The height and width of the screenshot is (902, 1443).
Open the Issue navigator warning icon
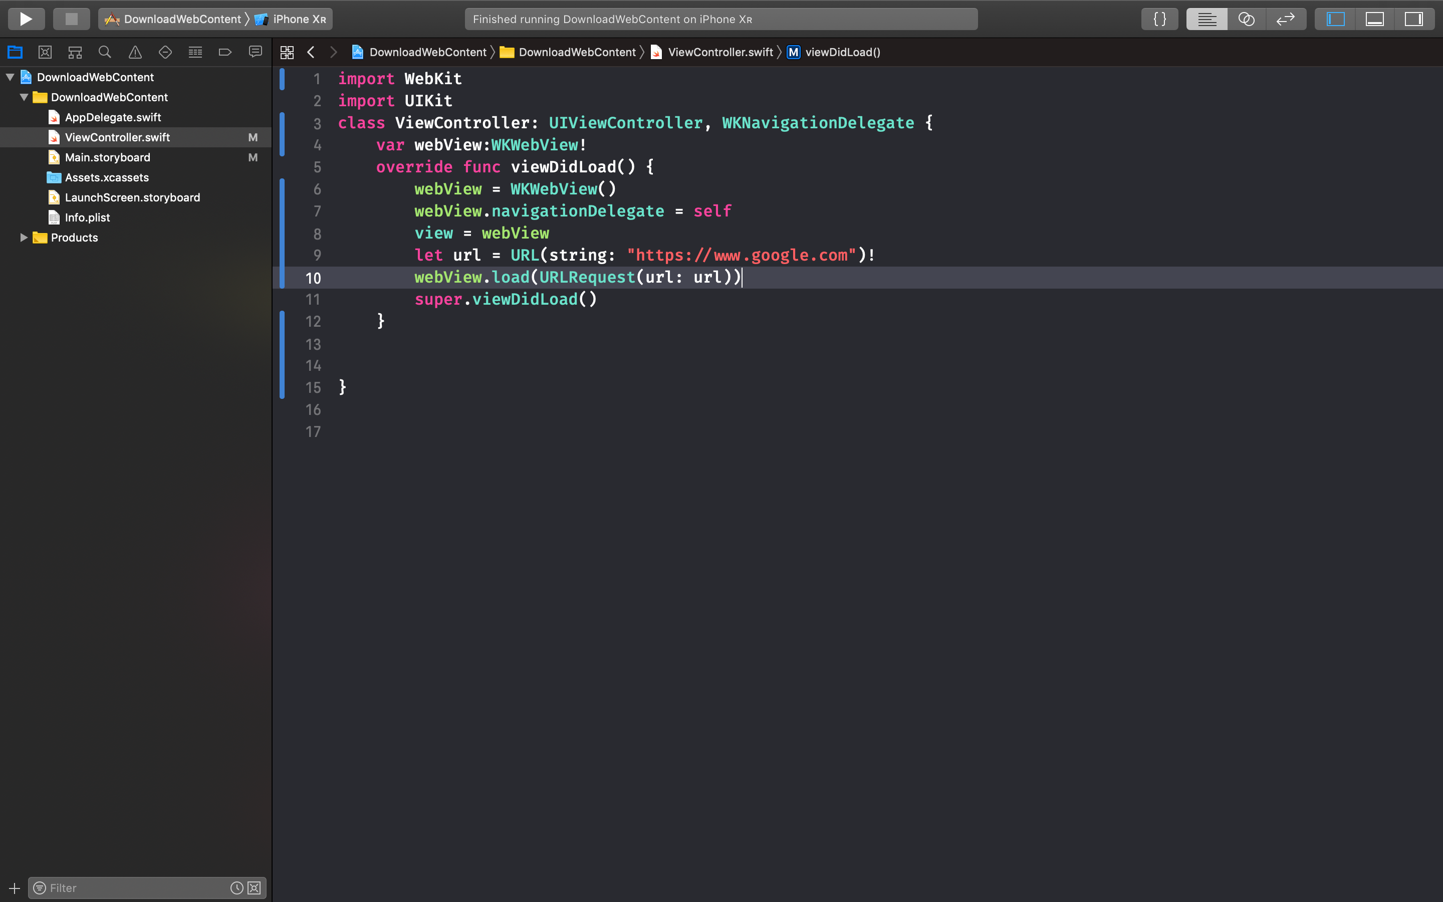[135, 53]
